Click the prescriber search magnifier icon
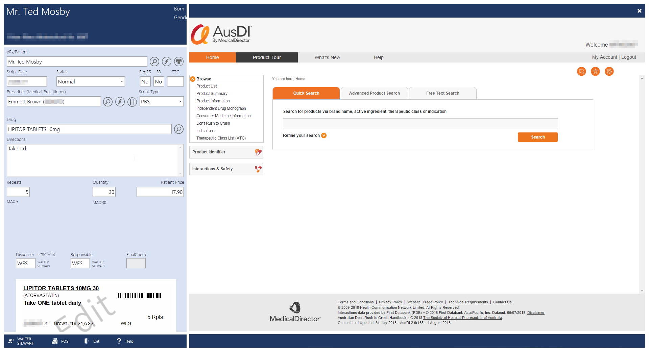The width and height of the screenshot is (649, 348). tap(107, 102)
